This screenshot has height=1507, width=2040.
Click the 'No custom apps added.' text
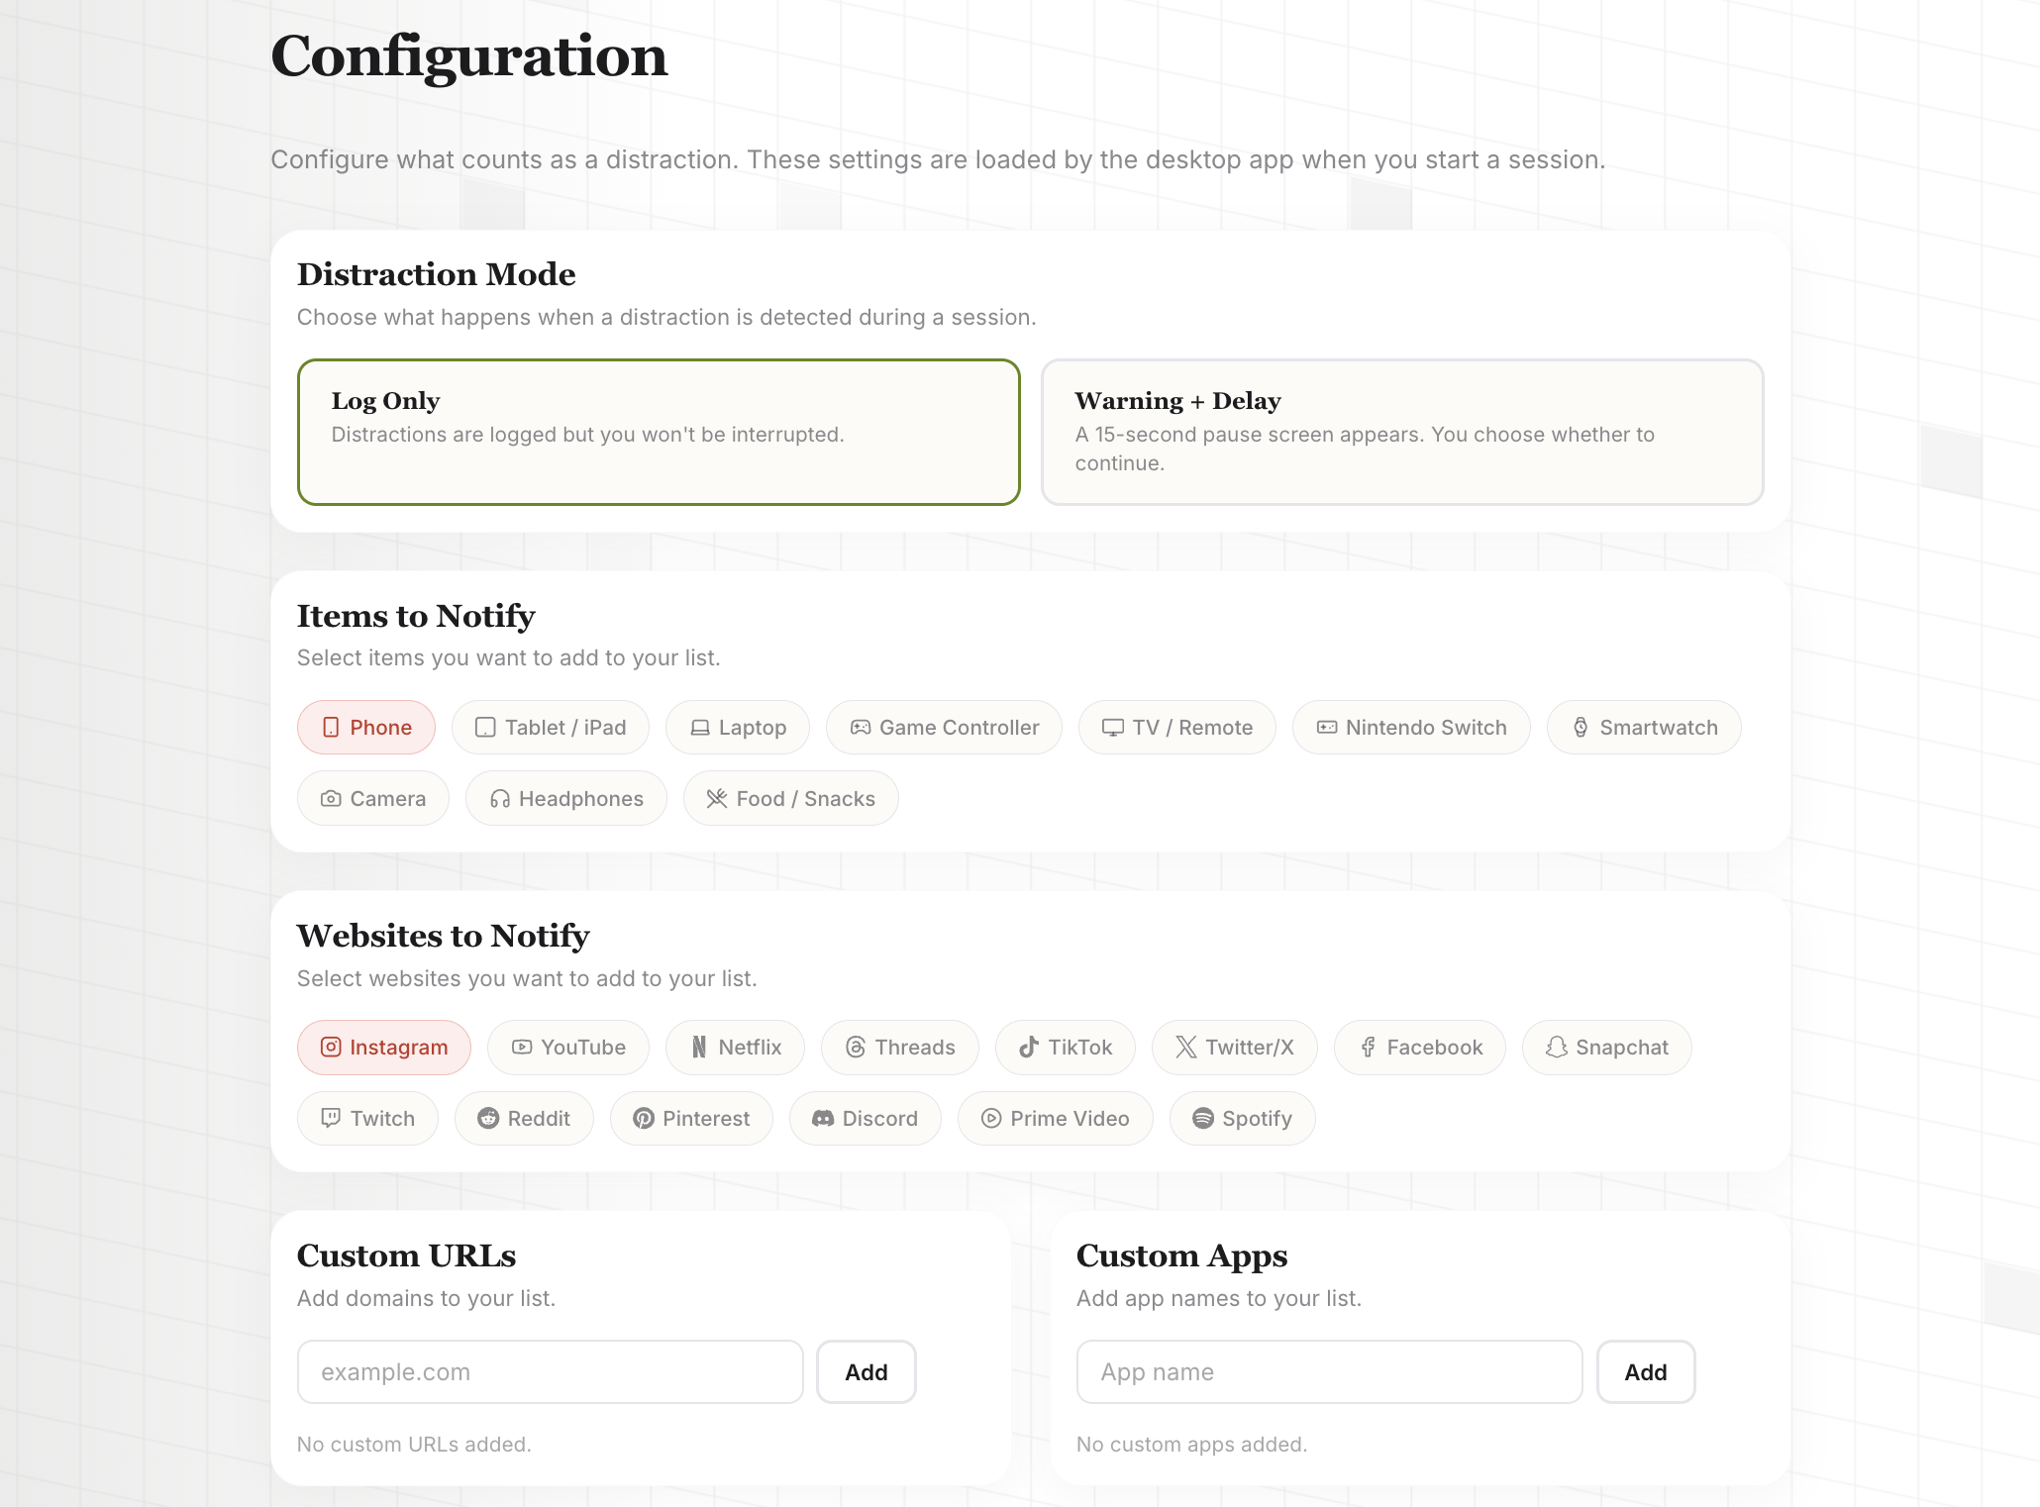point(1192,1445)
